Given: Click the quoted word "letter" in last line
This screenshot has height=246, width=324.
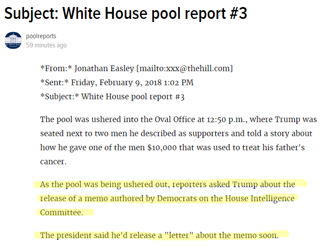Looking at the screenshot, I should [179, 235].
